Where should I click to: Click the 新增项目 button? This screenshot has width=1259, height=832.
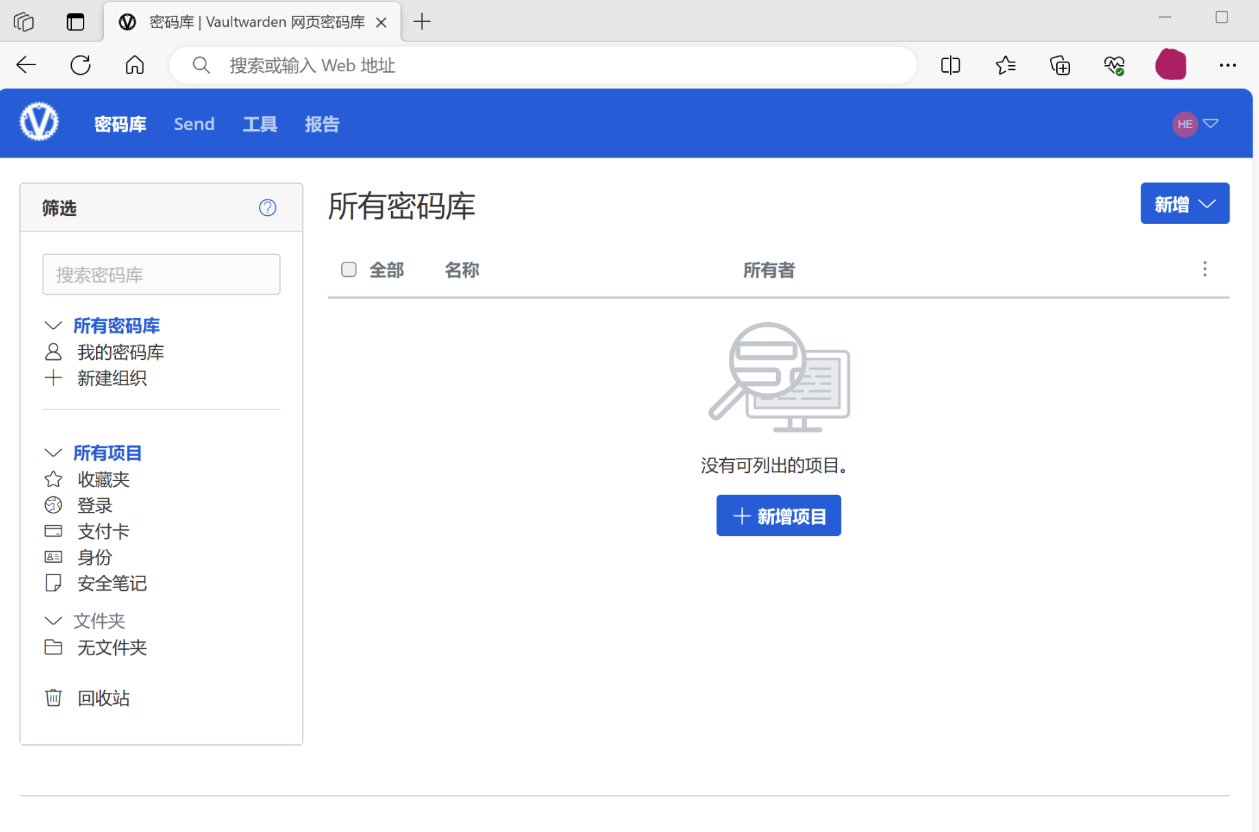(x=778, y=515)
